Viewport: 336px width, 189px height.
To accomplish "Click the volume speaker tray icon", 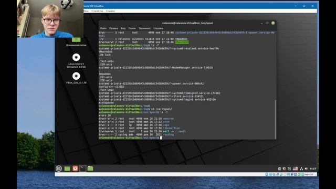I will click(x=306, y=169).
